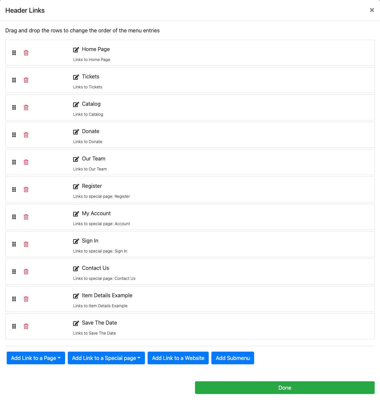Screen dimensions: 380x403
Task: Open Add Link to a Page dropdown
Action: point(36,358)
